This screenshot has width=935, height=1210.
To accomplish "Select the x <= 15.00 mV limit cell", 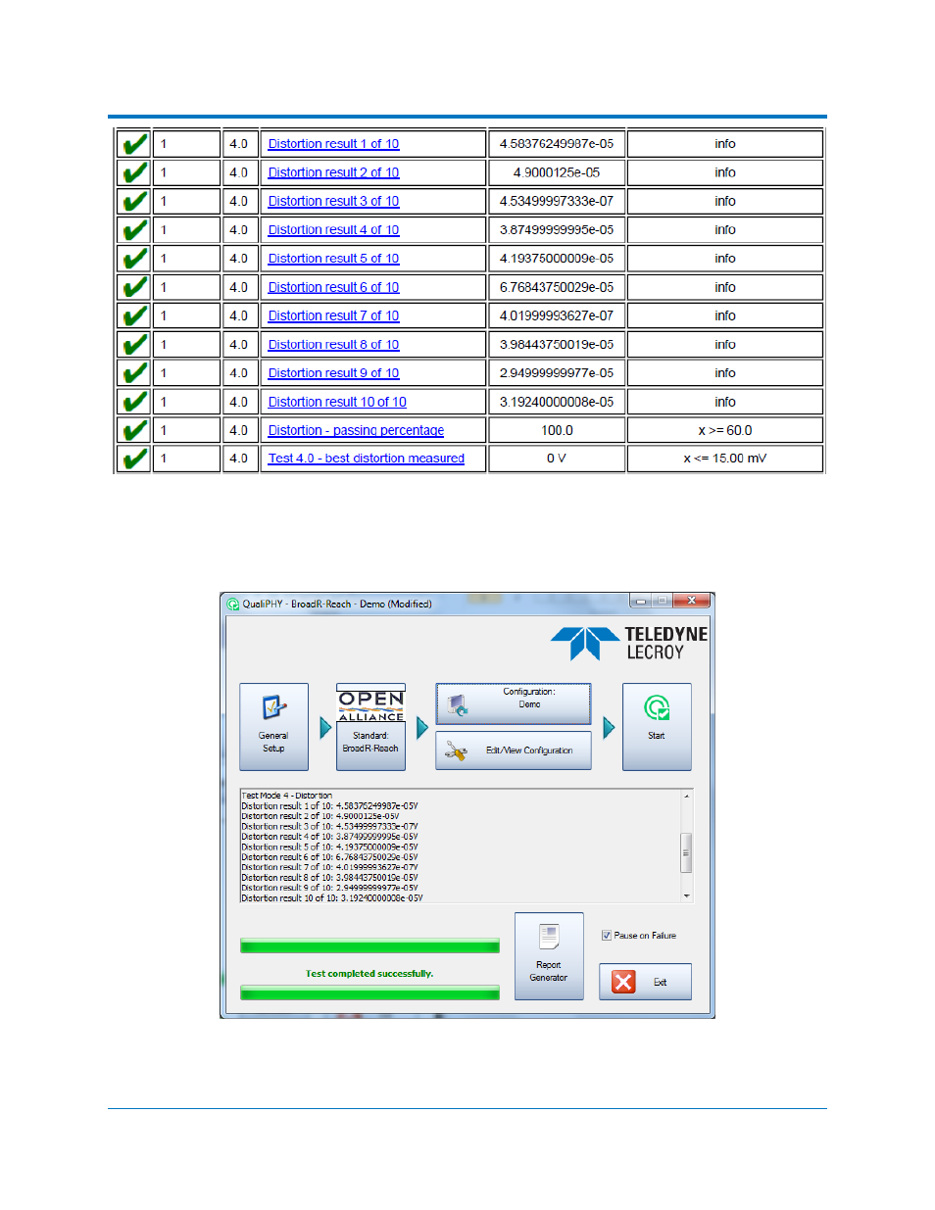I will [725, 459].
